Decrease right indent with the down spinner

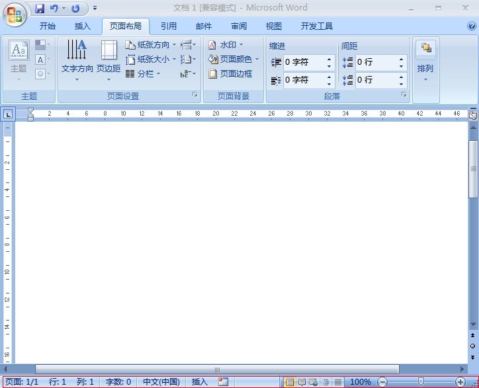pyautogui.click(x=329, y=84)
